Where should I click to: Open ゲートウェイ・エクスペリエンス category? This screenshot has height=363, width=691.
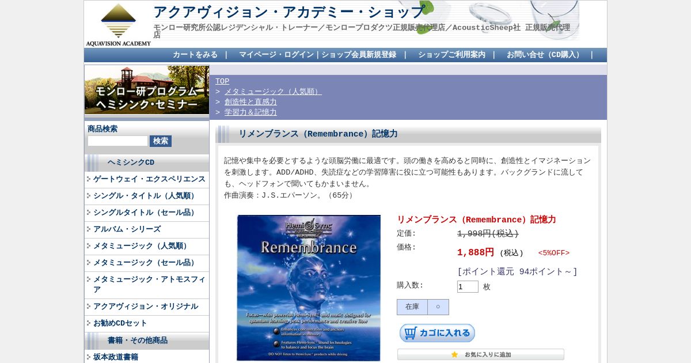pyautogui.click(x=149, y=179)
